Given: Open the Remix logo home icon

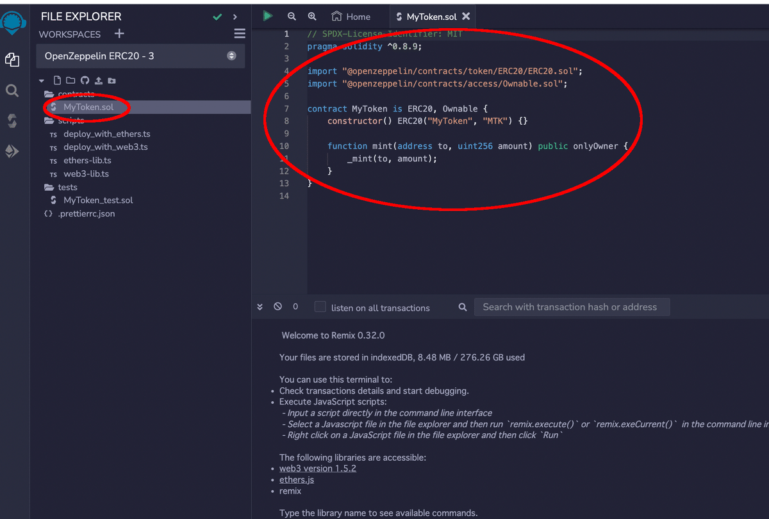Looking at the screenshot, I should pyautogui.click(x=13, y=24).
